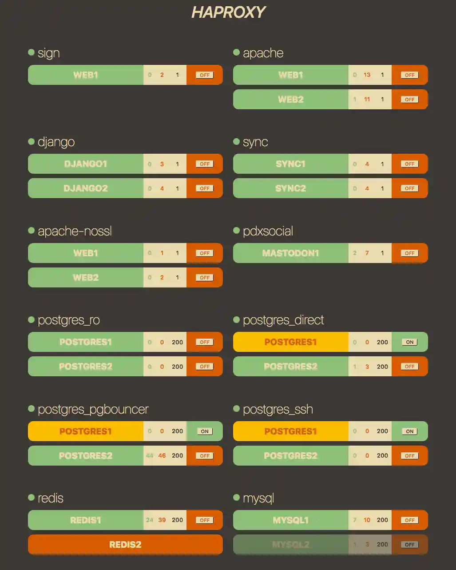Flip the OFF toggle for SYNC2
This screenshot has height=570, width=456.
point(409,188)
